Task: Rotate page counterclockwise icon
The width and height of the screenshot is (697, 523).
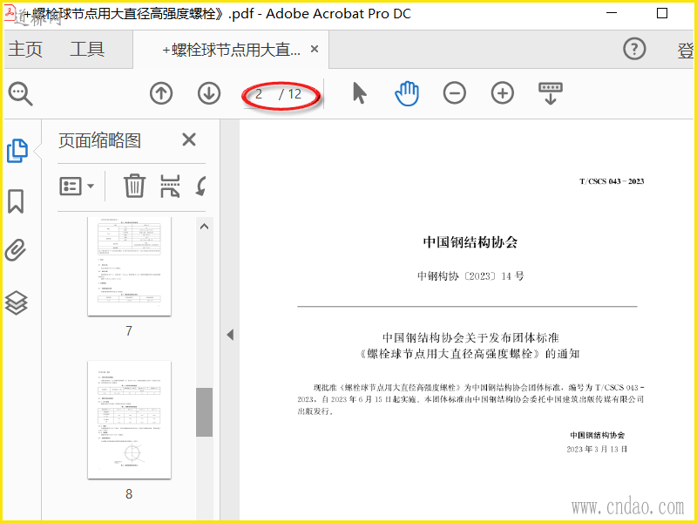Action: 200,186
